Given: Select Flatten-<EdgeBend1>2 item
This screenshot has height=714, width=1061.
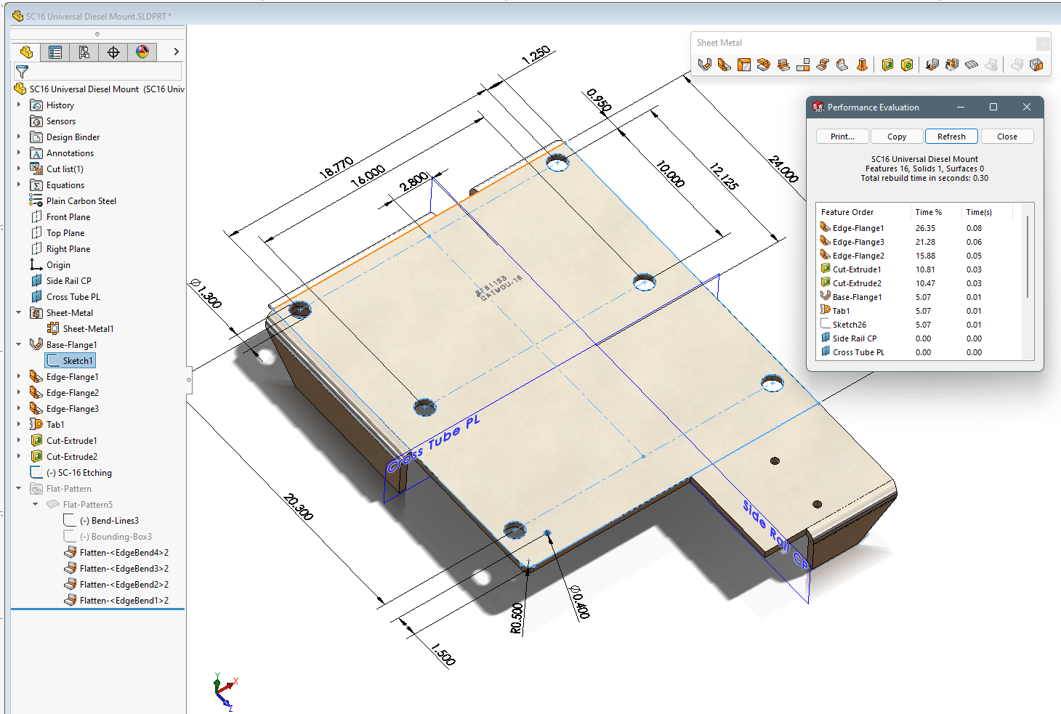Looking at the screenshot, I should click(x=124, y=601).
